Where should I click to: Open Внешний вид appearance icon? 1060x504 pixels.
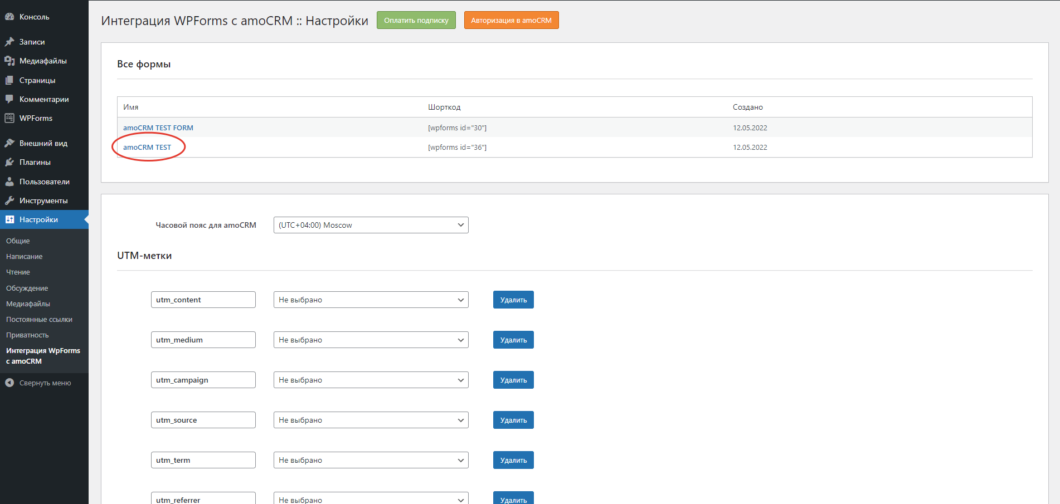click(x=9, y=143)
